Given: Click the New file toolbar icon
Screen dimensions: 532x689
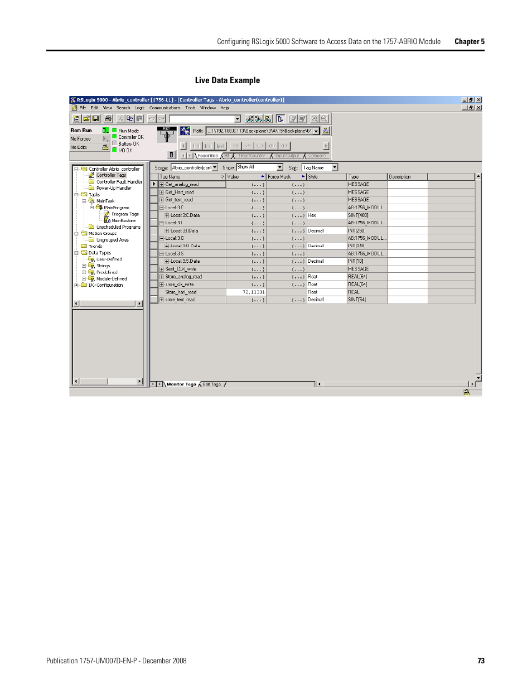Looking at the screenshot, I should tap(77, 119).
